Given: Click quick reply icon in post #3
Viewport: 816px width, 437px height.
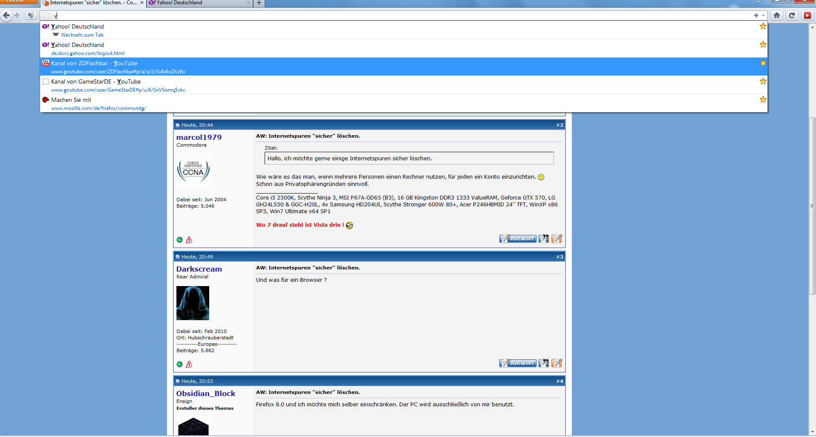Looking at the screenshot, I should click(x=557, y=363).
